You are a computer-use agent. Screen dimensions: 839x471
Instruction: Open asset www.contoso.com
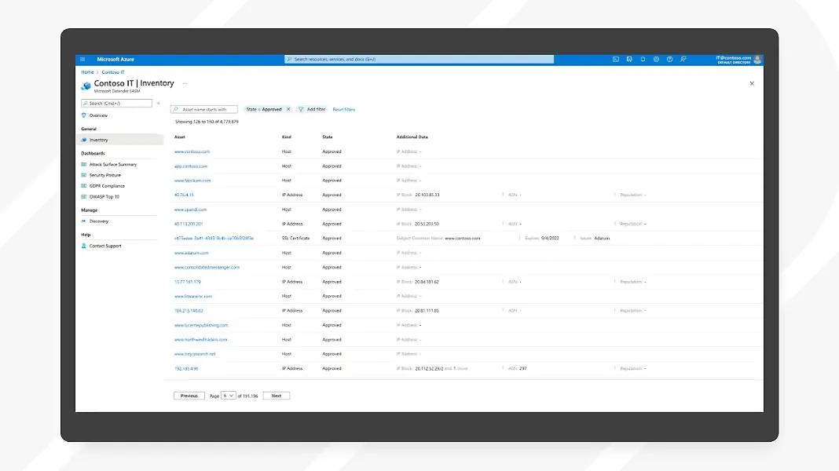(x=192, y=152)
